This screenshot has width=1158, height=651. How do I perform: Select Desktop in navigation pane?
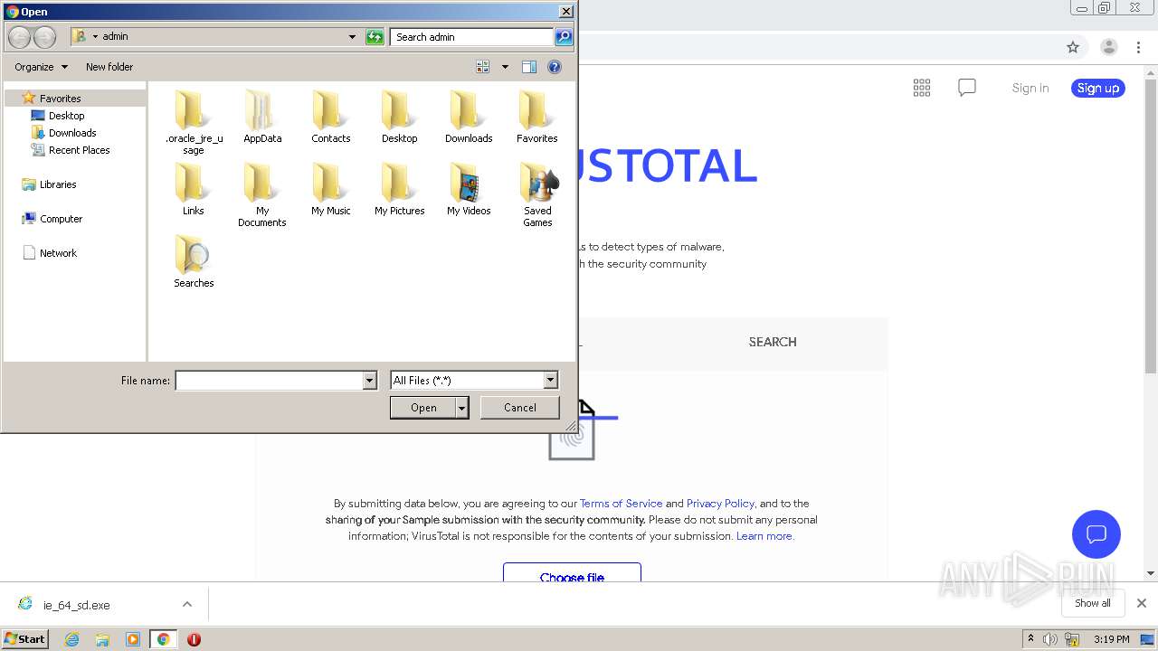(x=66, y=116)
